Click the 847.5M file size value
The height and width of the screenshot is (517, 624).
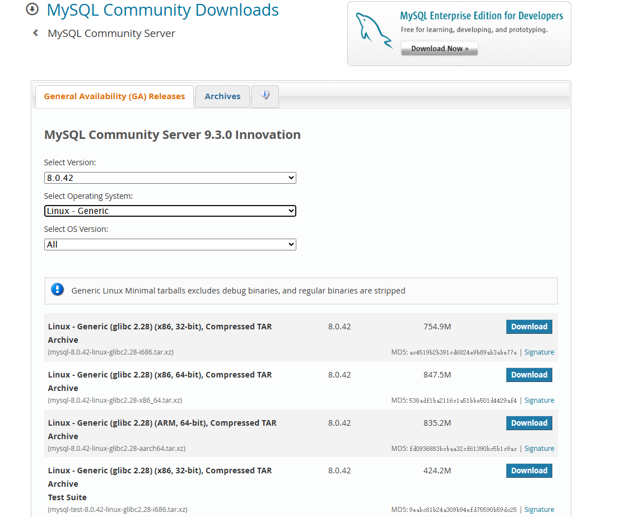coord(437,375)
